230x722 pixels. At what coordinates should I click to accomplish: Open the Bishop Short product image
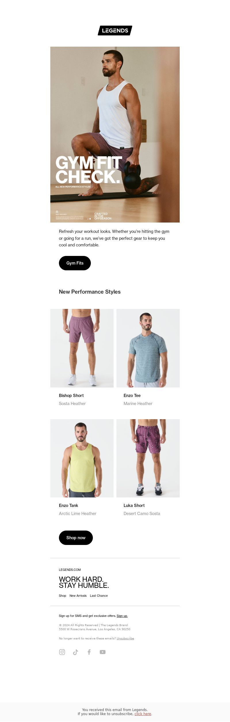82,348
